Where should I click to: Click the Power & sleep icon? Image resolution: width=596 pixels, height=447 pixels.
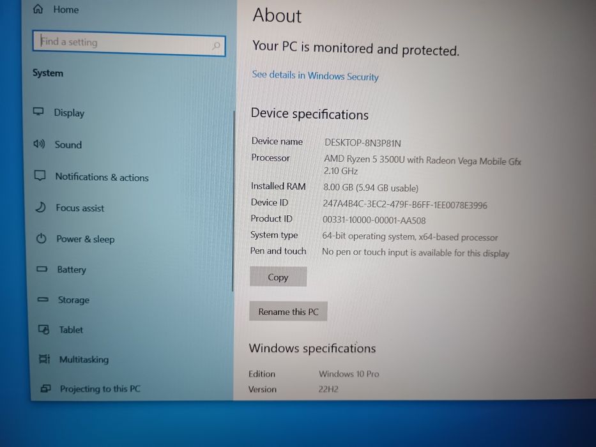click(41, 238)
